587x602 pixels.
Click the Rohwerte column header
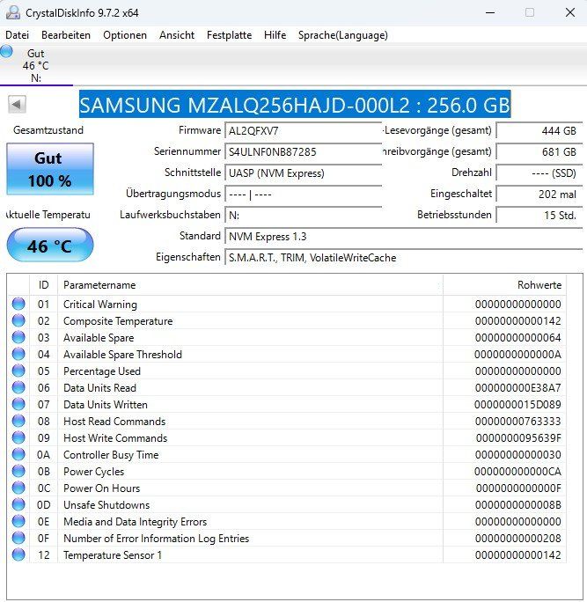[x=504, y=285]
